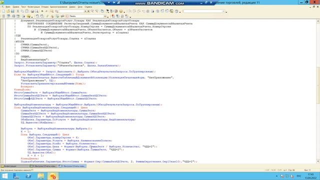The image size is (320, 180).
Task: Open the Администрирование menu
Action: 58,7
